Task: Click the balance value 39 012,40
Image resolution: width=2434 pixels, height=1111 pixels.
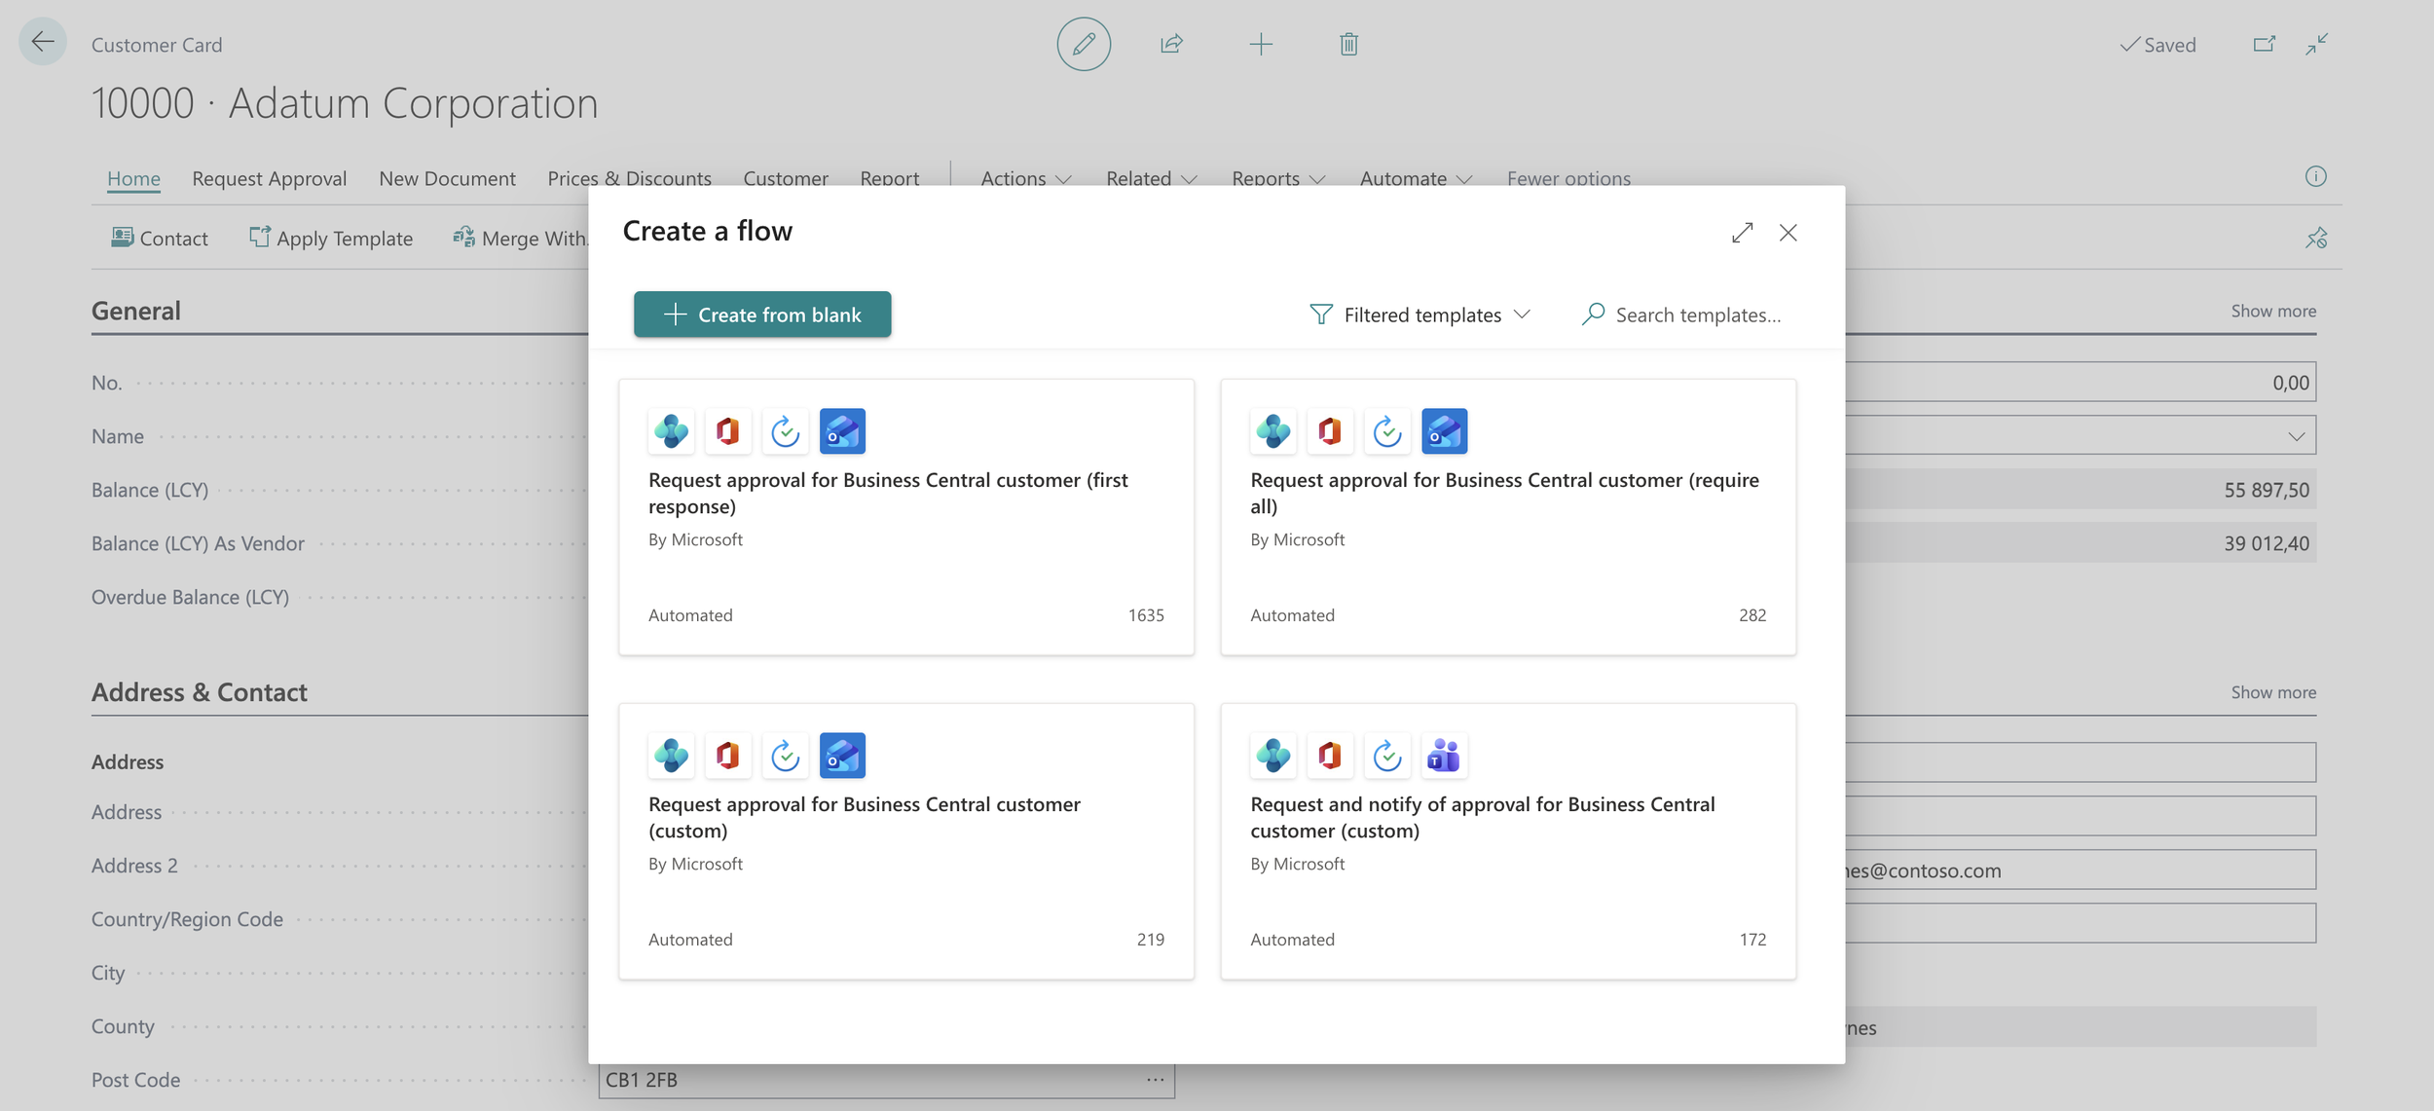Action: [x=2266, y=543]
